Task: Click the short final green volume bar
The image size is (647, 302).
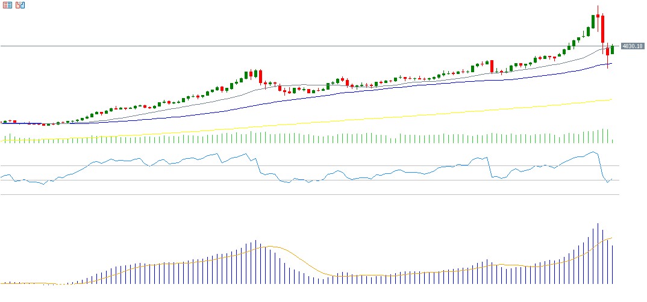Action: click(x=612, y=141)
